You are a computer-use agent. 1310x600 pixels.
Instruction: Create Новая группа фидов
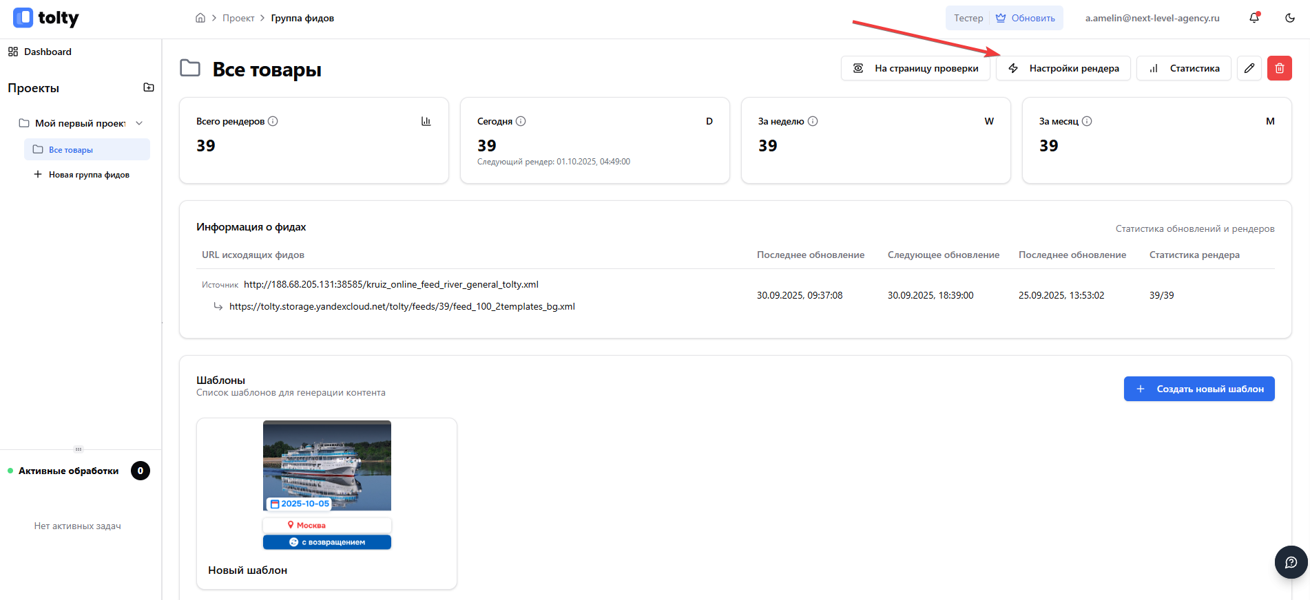pos(82,175)
